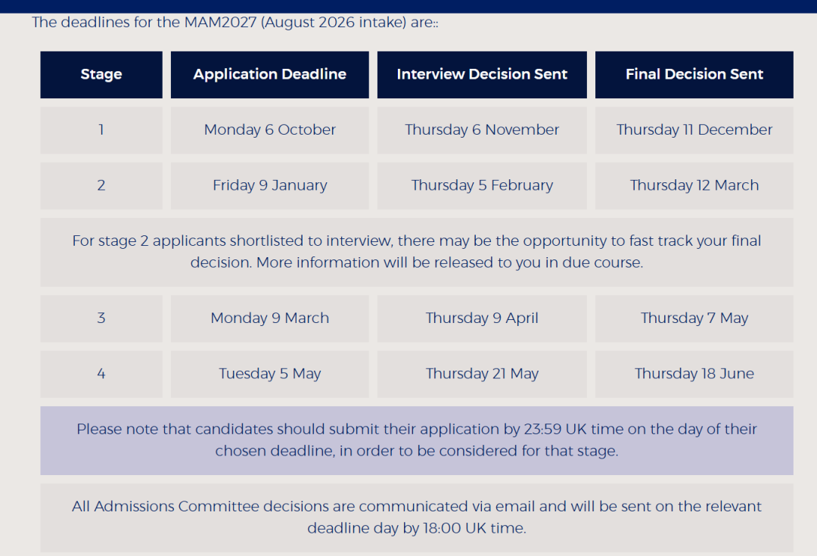This screenshot has width=817, height=556.
Task: Select the Thursday 6 November cell
Action: pos(482,129)
